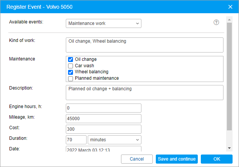Image resolution: width=239 pixels, height=167 pixels.
Task: Click the Cancel button
Action: [137, 159]
